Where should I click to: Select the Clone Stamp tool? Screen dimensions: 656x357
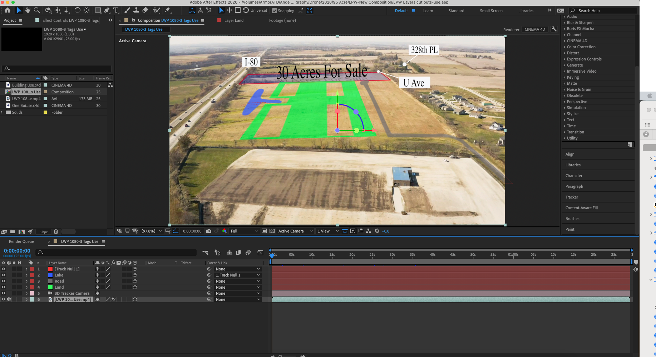pos(136,10)
